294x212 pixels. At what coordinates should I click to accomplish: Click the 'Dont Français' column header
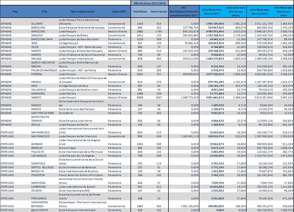click(x=159, y=11)
